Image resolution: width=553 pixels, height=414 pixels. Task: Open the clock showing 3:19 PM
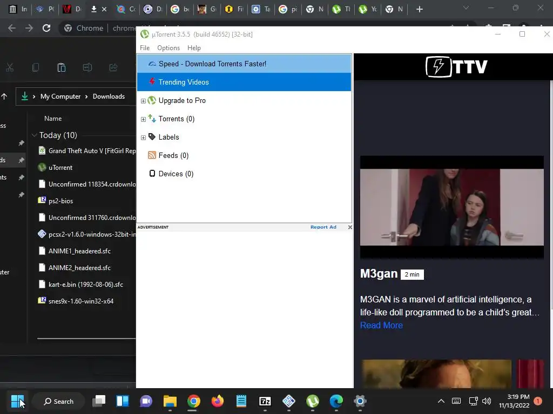click(x=514, y=401)
